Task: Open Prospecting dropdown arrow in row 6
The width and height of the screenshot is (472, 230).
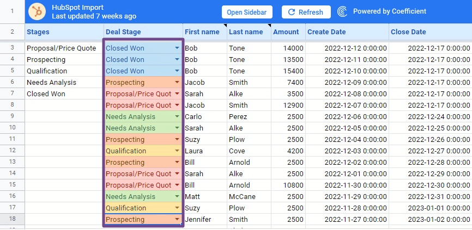Action: tap(177, 82)
